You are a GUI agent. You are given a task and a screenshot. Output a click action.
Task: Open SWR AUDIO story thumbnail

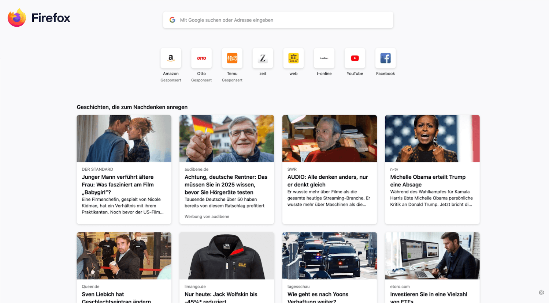point(330,139)
